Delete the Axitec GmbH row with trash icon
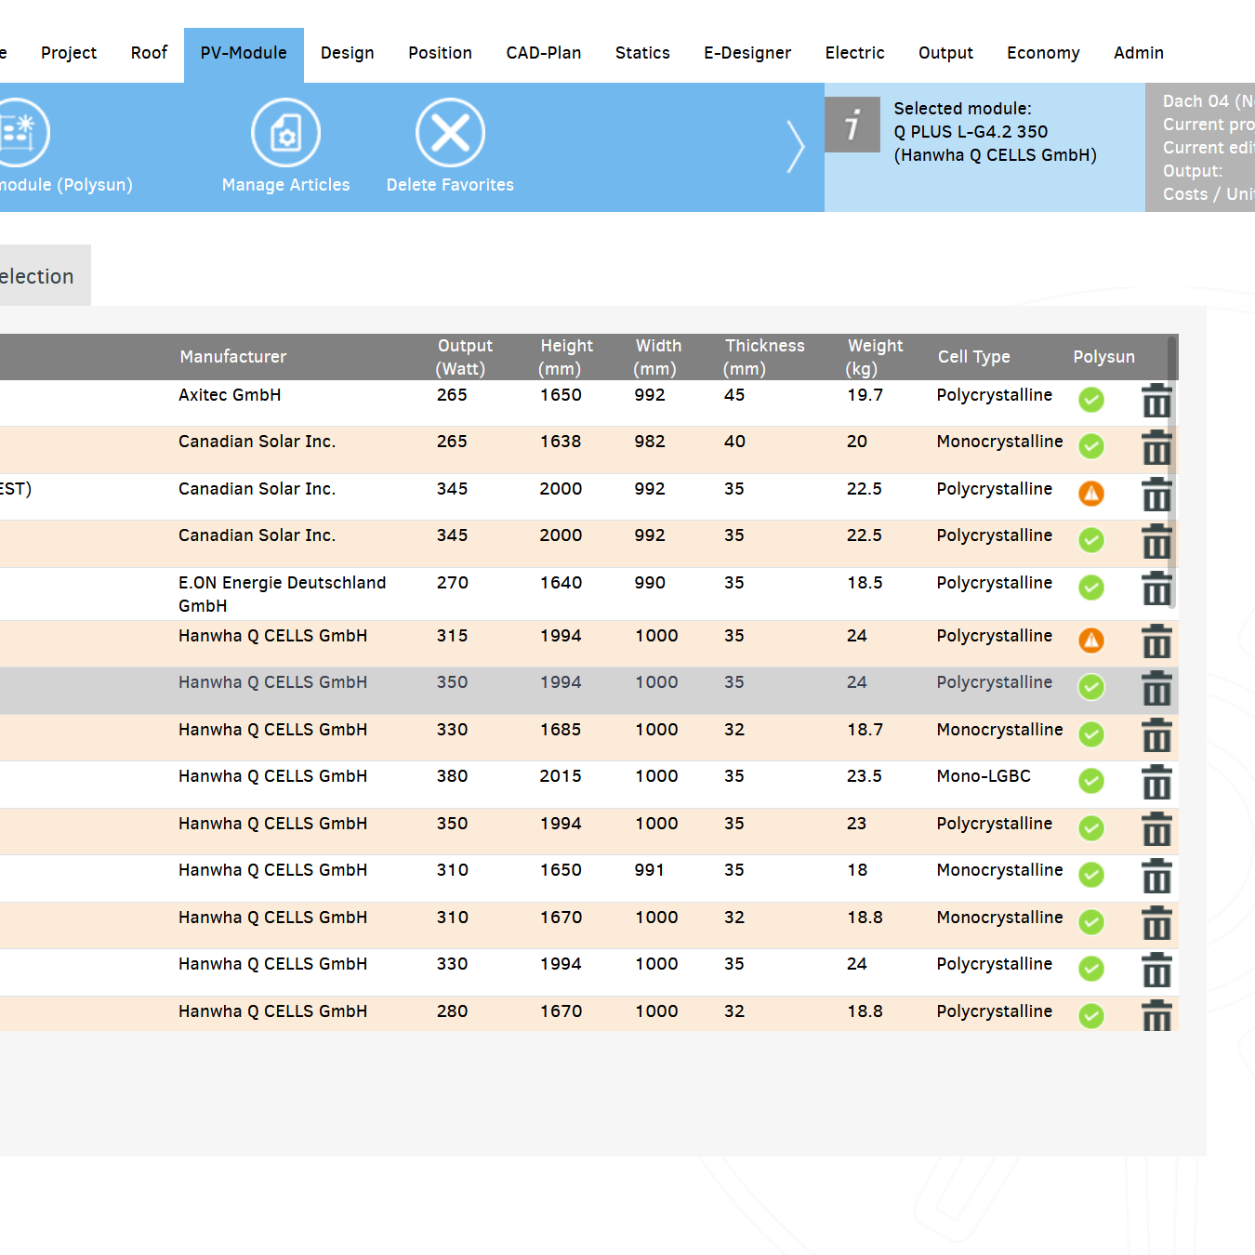The height and width of the screenshot is (1255, 1255). coord(1156,401)
